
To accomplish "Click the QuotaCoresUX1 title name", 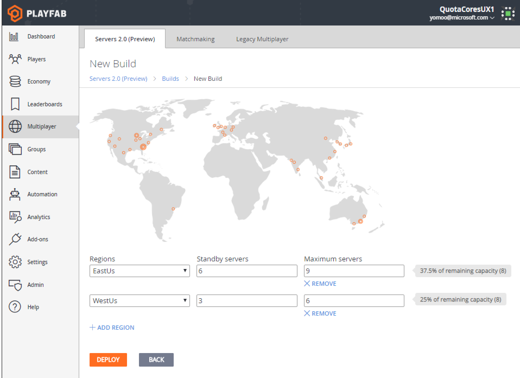I will click(x=467, y=9).
